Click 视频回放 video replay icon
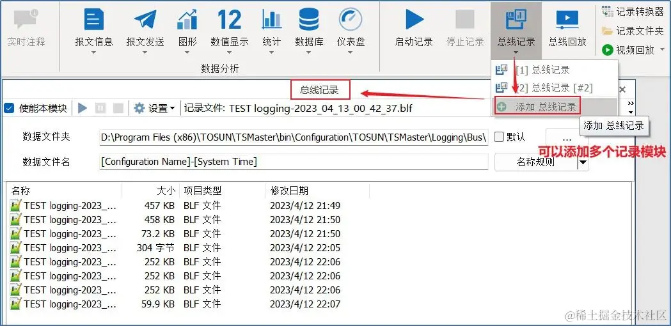Image resolution: width=671 pixels, height=326 pixels. point(608,50)
